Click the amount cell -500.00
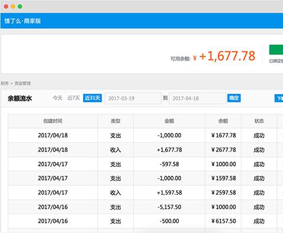 (x=169, y=221)
